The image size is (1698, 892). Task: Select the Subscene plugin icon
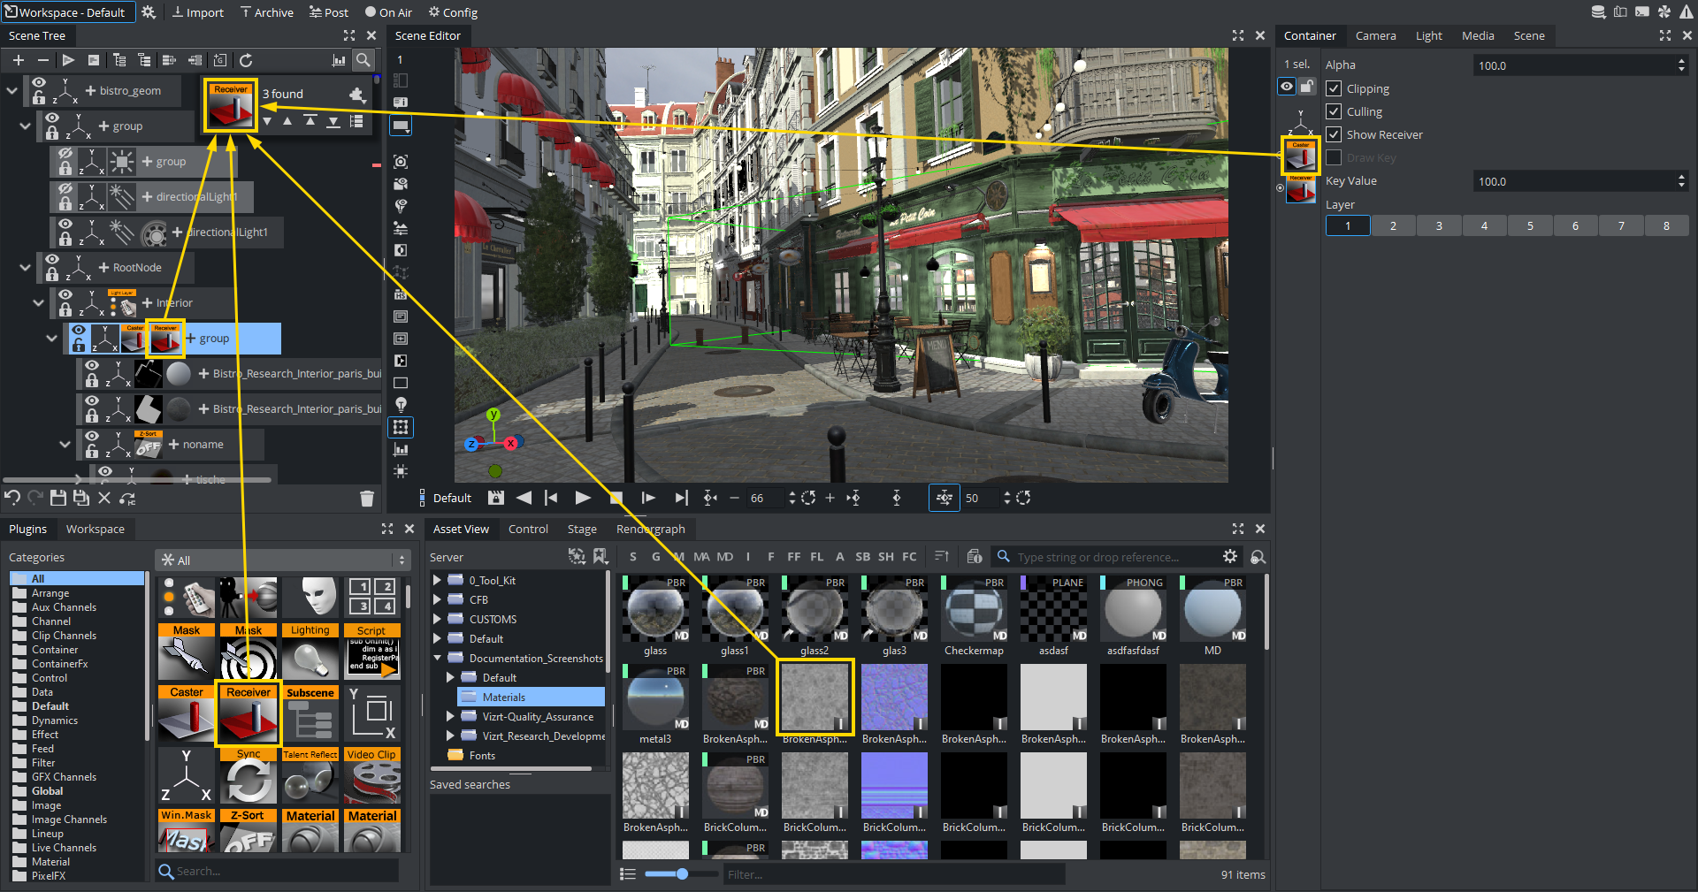pos(310,713)
